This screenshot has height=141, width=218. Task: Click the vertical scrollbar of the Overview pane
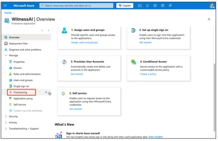(x=215, y=97)
